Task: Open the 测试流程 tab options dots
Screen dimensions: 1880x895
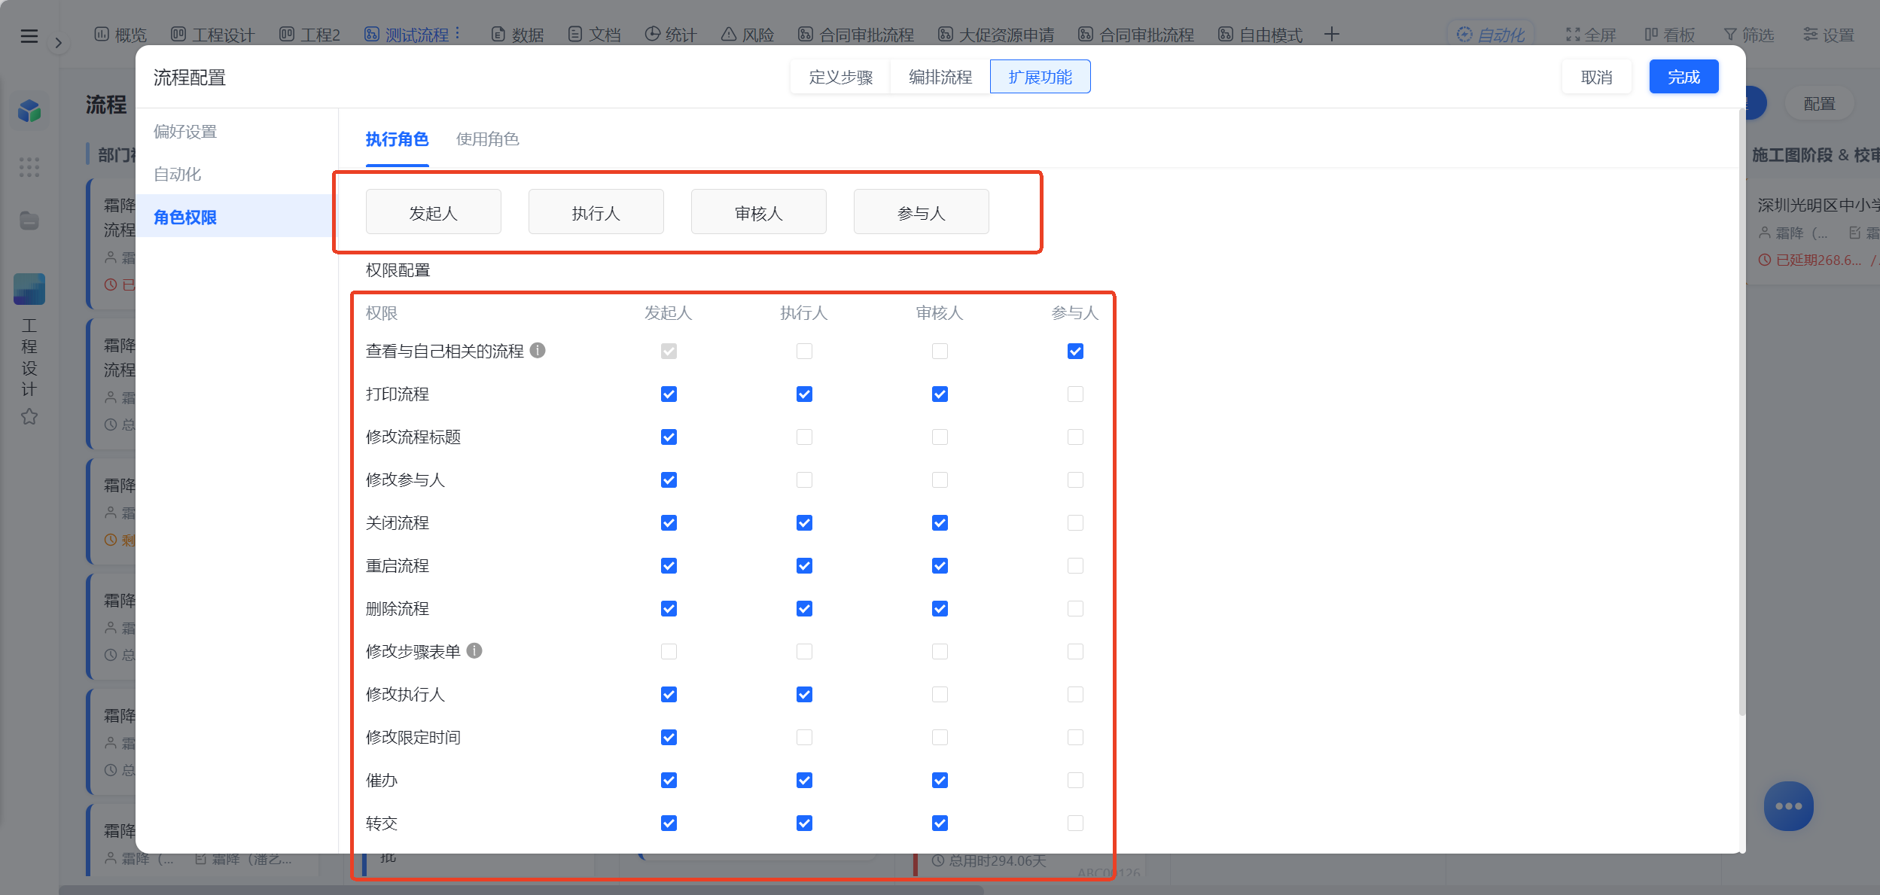Action: click(458, 34)
